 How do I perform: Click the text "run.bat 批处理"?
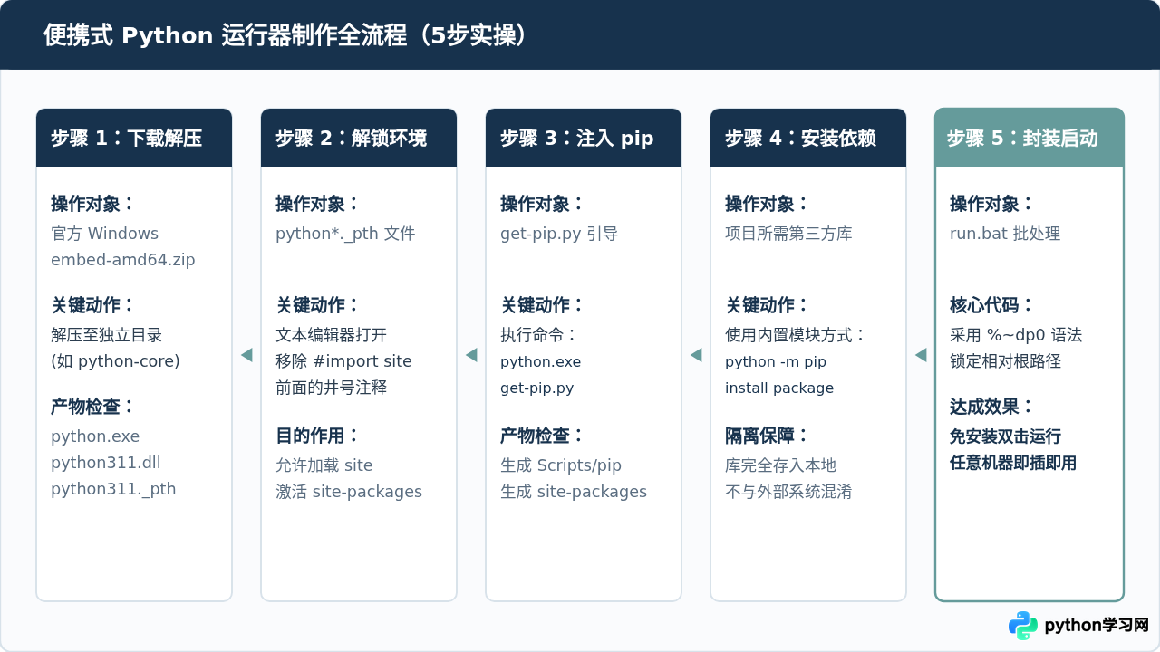pos(1005,234)
